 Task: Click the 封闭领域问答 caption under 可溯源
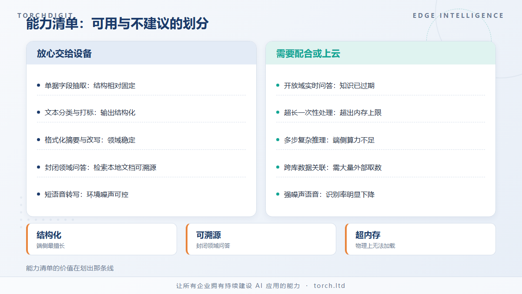pos(213,246)
